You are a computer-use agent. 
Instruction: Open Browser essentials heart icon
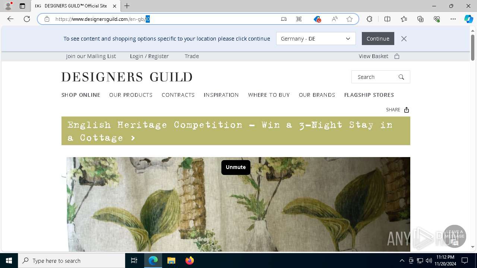[x=437, y=19]
